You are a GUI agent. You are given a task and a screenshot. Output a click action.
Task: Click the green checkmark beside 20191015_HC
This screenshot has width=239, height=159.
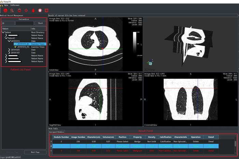tap(15, 47)
